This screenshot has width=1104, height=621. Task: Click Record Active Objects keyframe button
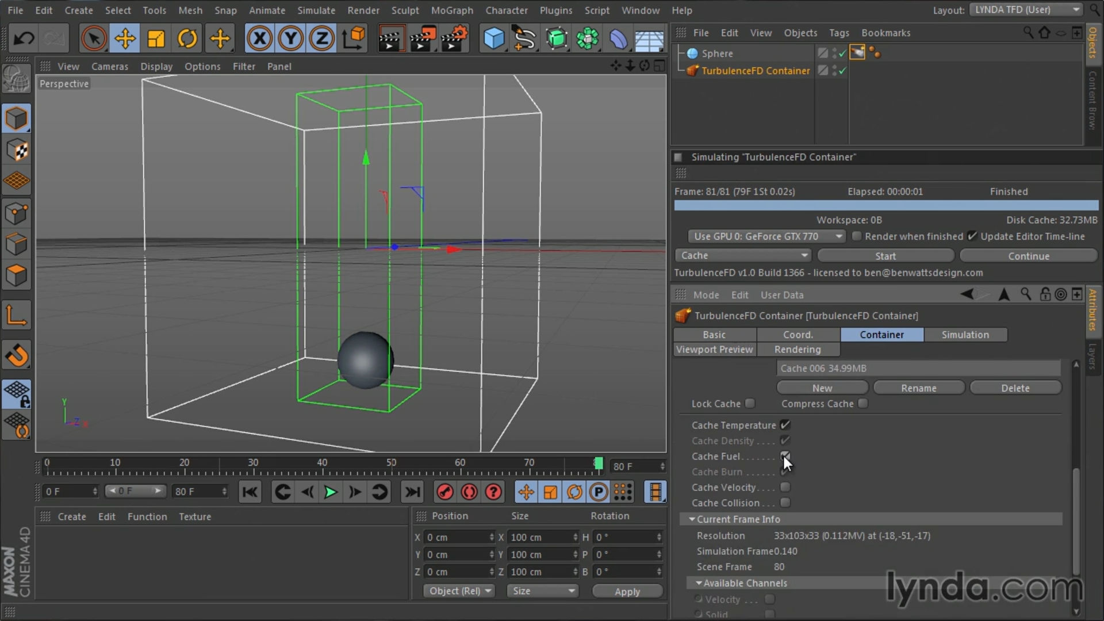click(x=444, y=492)
